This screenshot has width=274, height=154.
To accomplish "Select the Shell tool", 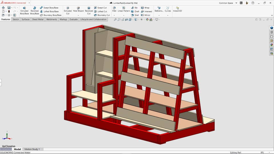I will [135, 15].
